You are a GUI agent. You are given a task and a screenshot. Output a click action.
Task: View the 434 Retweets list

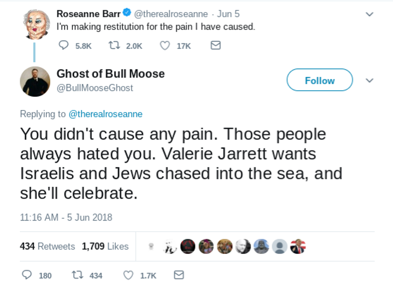tap(47, 246)
